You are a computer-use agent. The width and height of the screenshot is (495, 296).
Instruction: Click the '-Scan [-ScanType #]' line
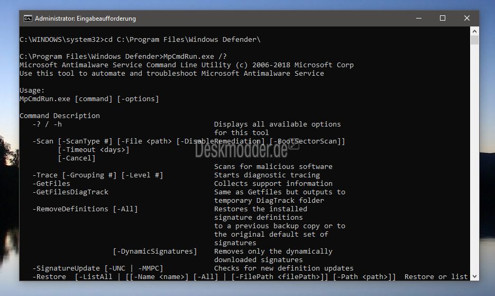tap(189, 141)
